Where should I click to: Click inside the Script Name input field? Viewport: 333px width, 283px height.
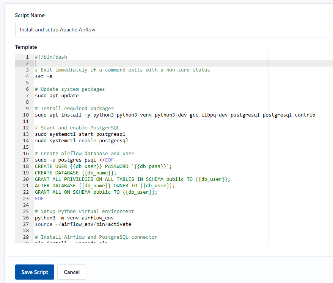tap(114, 30)
